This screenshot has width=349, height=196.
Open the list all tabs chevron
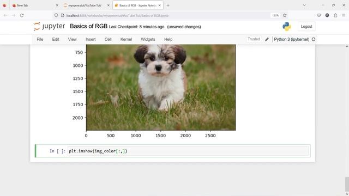304,5
